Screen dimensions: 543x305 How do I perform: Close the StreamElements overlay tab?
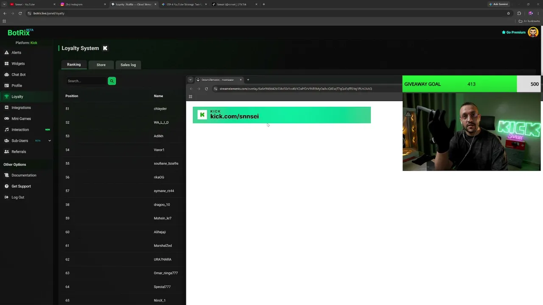click(241, 80)
